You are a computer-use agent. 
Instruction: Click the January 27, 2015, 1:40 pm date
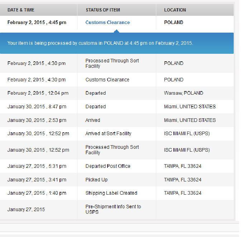[37, 193]
